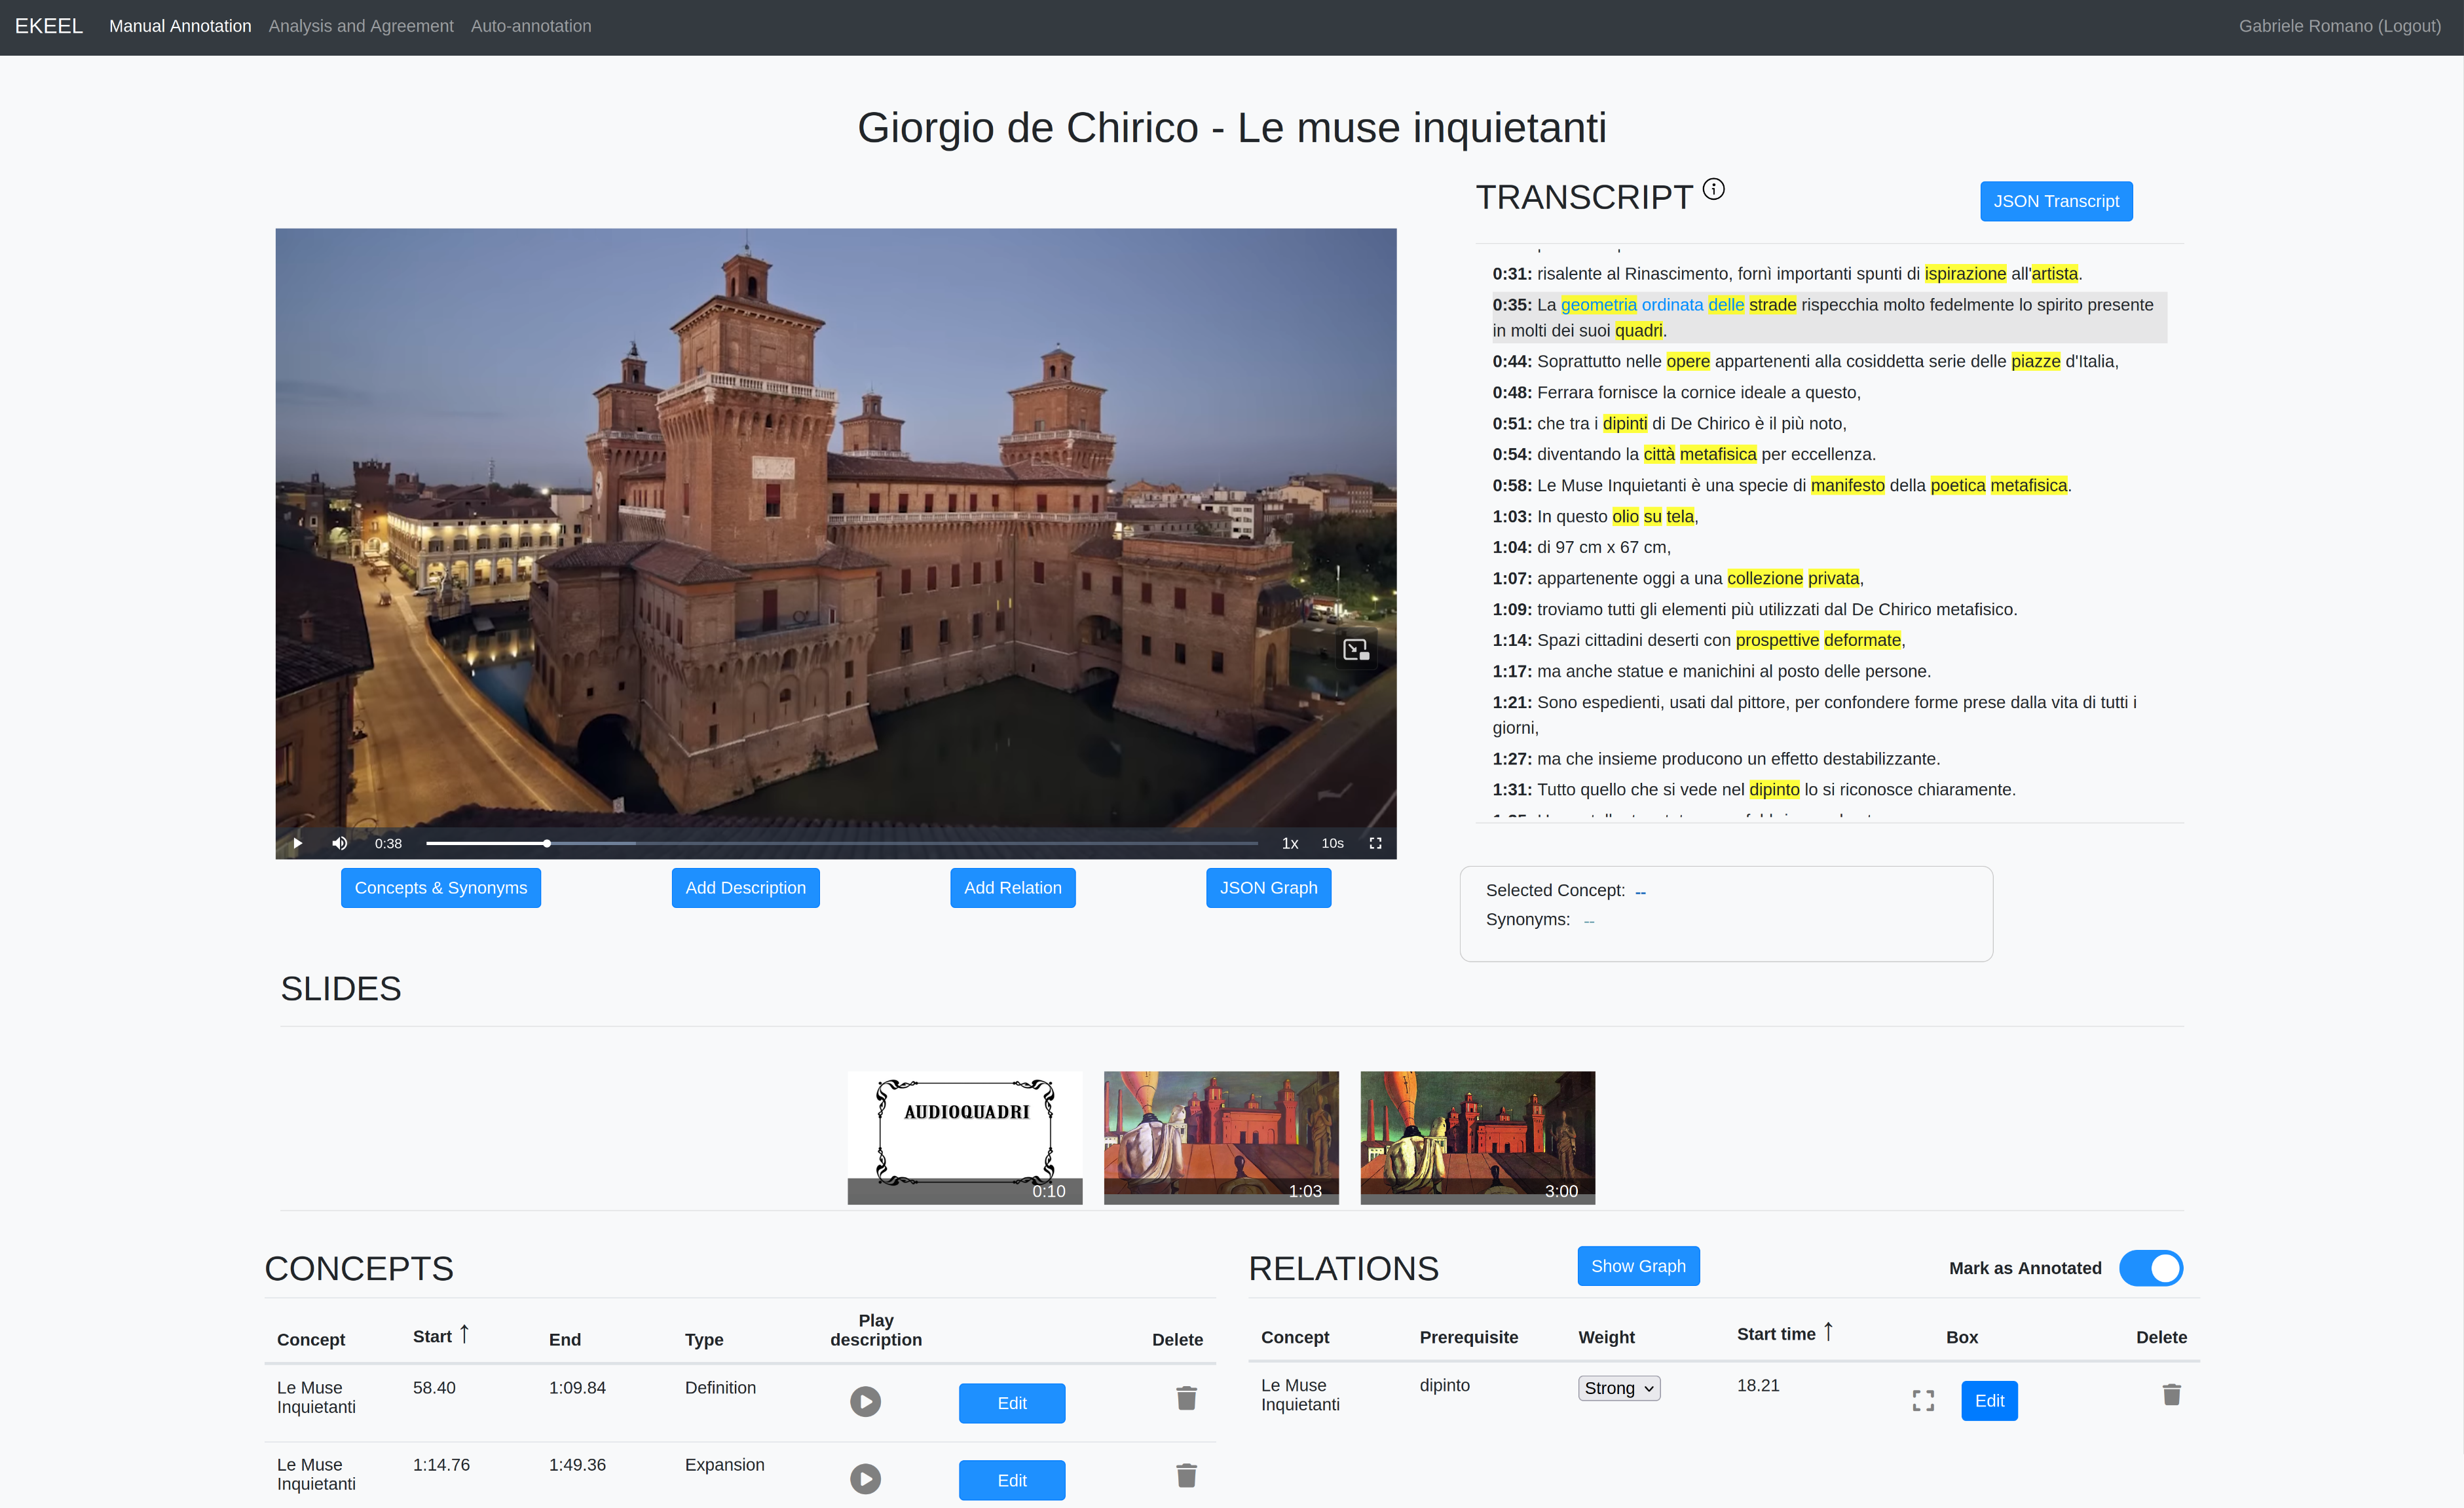Viewport: 2464px width, 1508px height.
Task: Open Auto-annotation tab
Action: [531, 26]
